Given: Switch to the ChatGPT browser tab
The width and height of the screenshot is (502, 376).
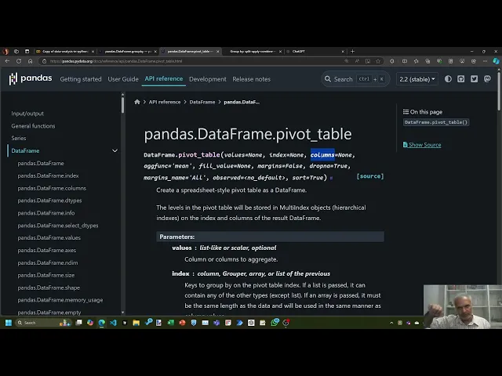Looking at the screenshot, I should tap(315, 51).
